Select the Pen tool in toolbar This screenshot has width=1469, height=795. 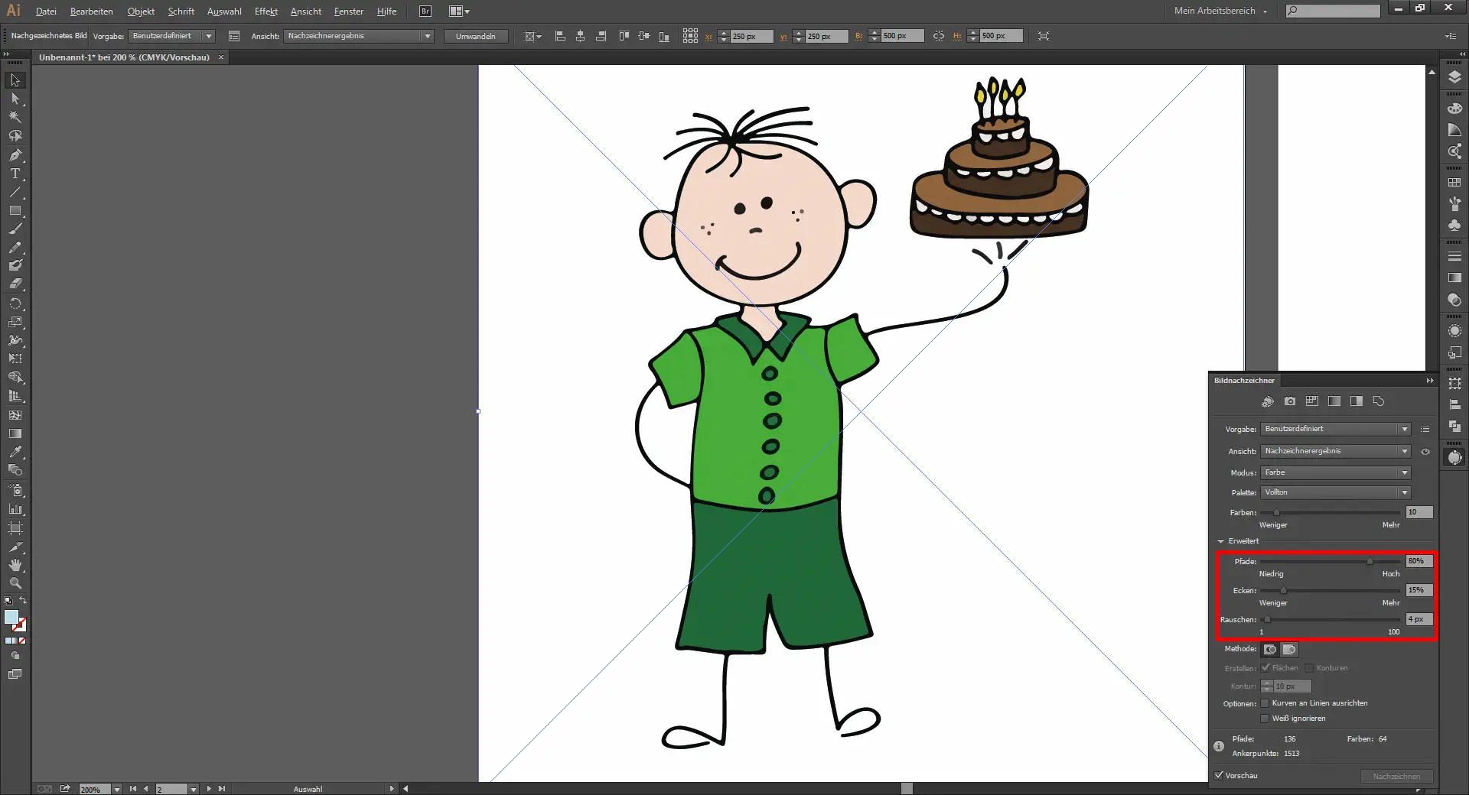coord(15,155)
